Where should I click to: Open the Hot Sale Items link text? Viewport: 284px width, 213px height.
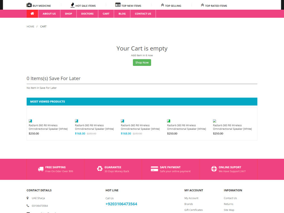(85, 6)
